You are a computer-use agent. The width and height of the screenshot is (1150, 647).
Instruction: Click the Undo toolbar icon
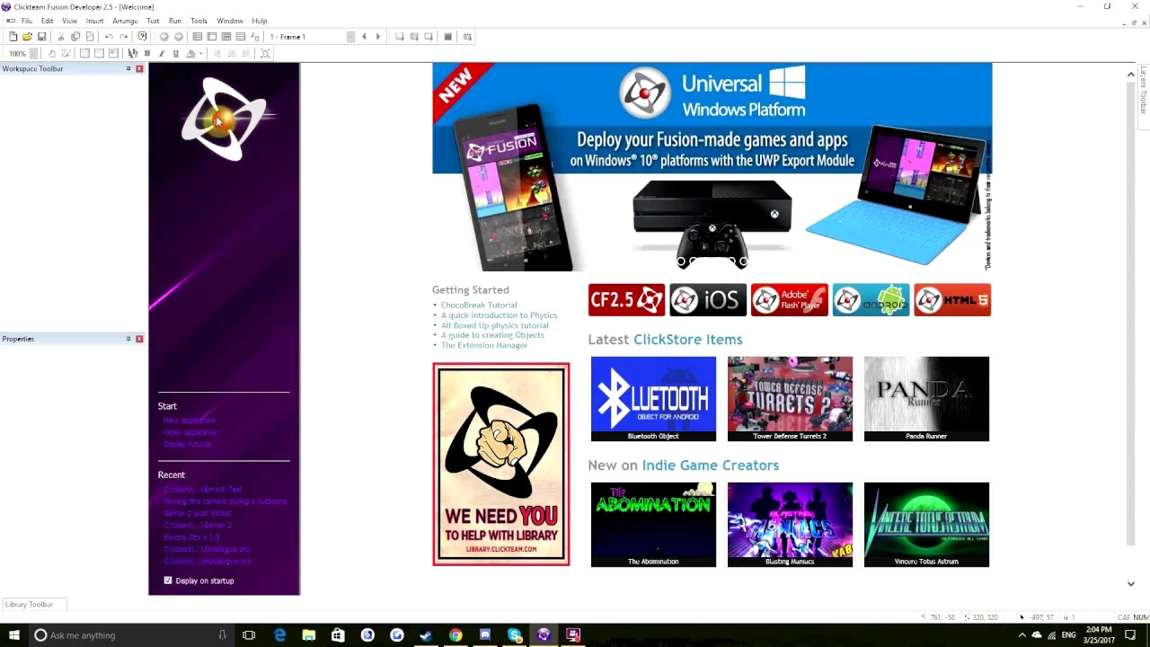(109, 37)
